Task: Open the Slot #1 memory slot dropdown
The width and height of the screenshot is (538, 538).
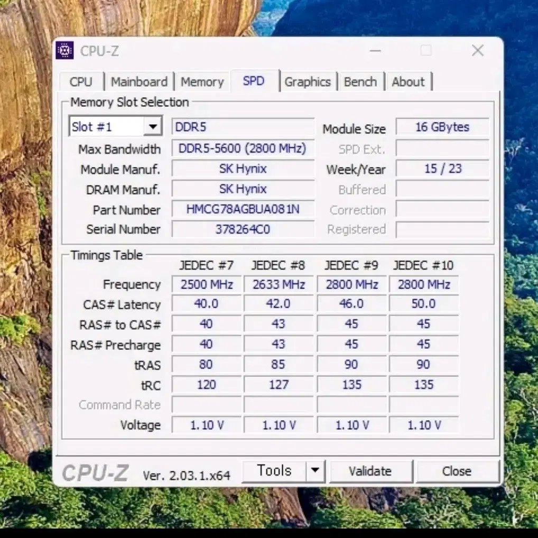Action: tap(152, 126)
